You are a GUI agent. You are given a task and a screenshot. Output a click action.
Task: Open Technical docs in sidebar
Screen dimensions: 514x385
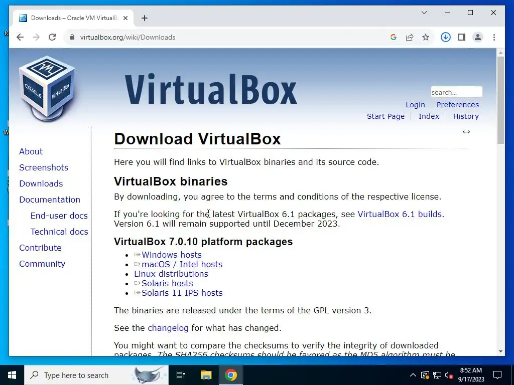59,232
